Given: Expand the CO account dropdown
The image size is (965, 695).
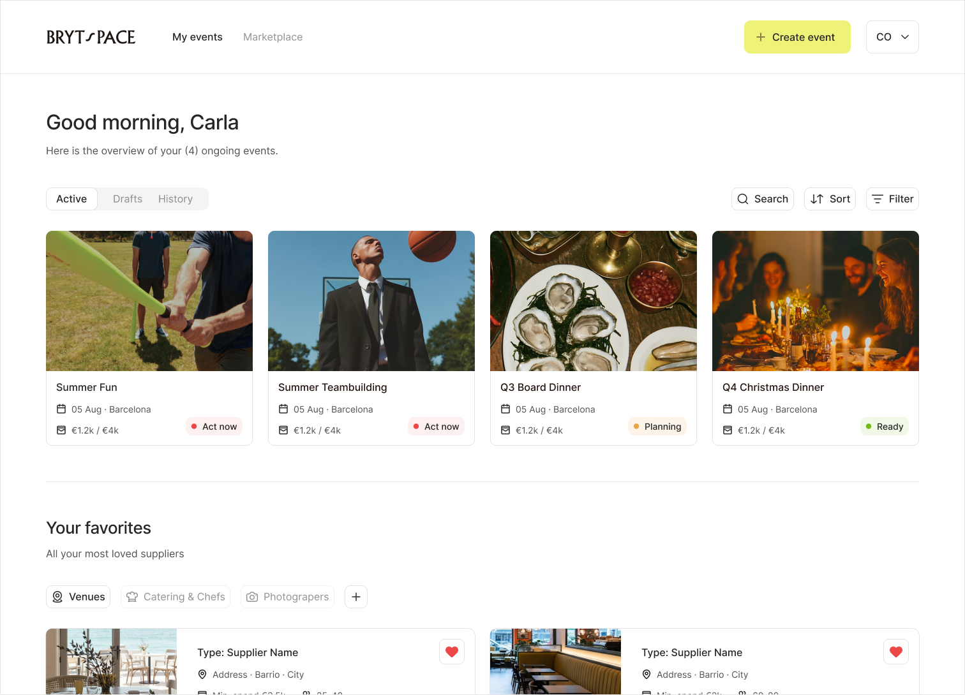Looking at the screenshot, I should (x=892, y=37).
